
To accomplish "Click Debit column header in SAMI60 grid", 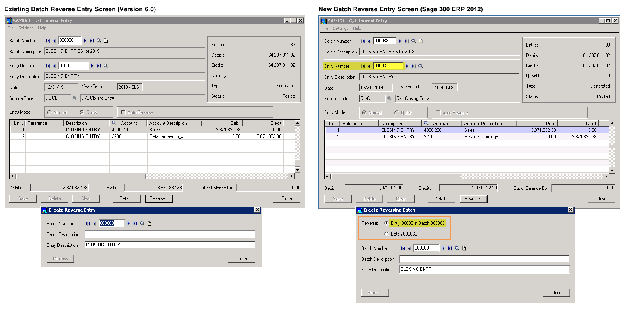I will pos(222,123).
